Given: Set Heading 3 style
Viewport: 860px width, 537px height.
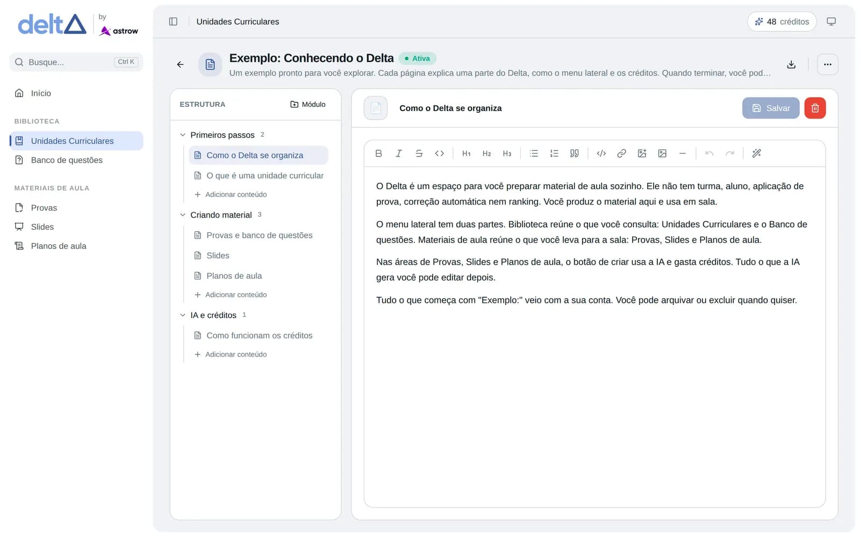Looking at the screenshot, I should [507, 154].
